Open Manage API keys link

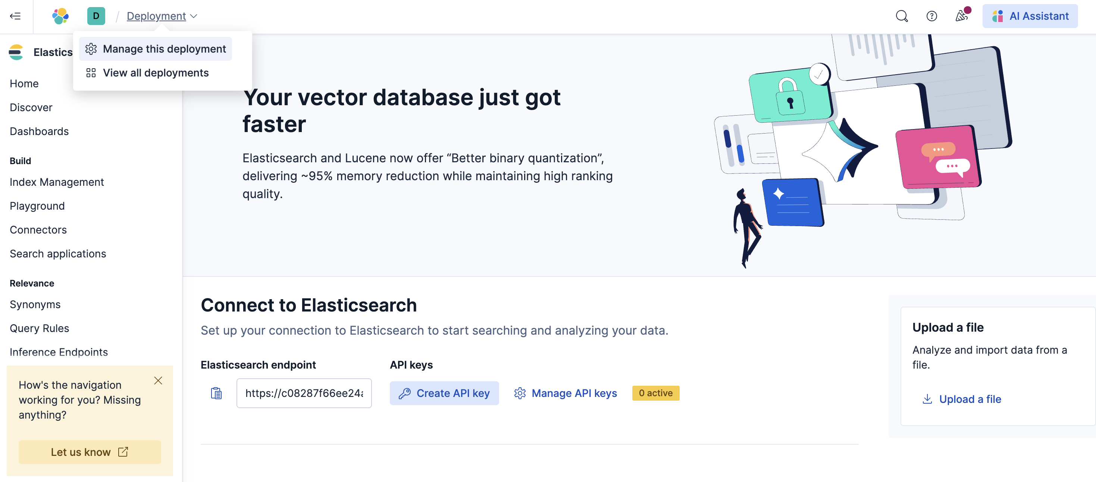[566, 393]
